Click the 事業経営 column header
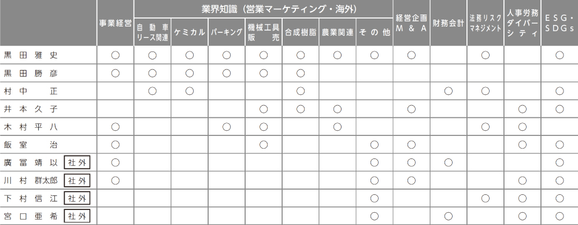This screenshot has height=225, width=578. click(x=116, y=23)
